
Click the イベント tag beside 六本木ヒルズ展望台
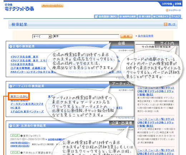[x=15, y=152]
